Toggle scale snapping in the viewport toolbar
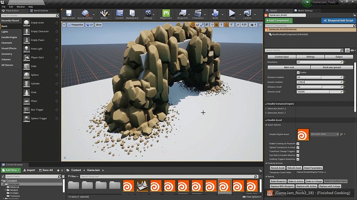357x200 pixels. [238, 25]
